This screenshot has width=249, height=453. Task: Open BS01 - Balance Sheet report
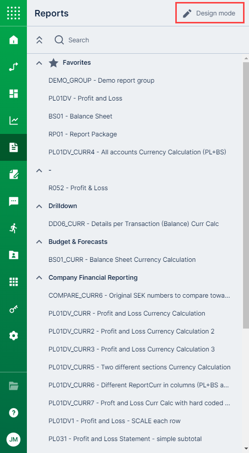[80, 116]
